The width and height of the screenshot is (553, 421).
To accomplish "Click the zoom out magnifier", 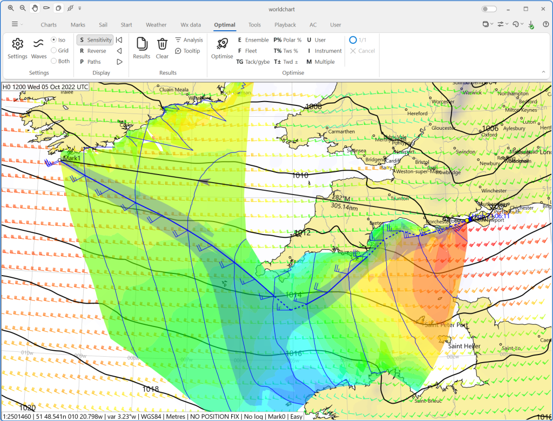I will coord(23,9).
